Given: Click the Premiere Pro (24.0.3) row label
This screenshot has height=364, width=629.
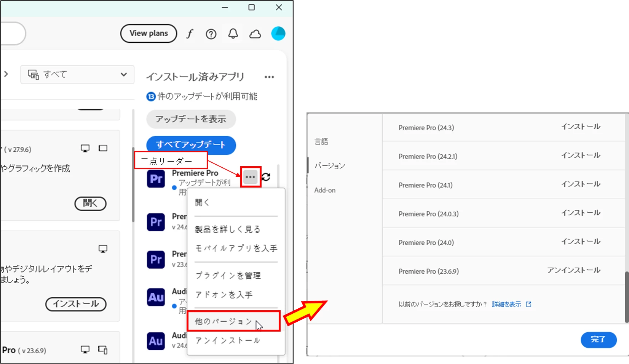Looking at the screenshot, I should (x=429, y=214).
